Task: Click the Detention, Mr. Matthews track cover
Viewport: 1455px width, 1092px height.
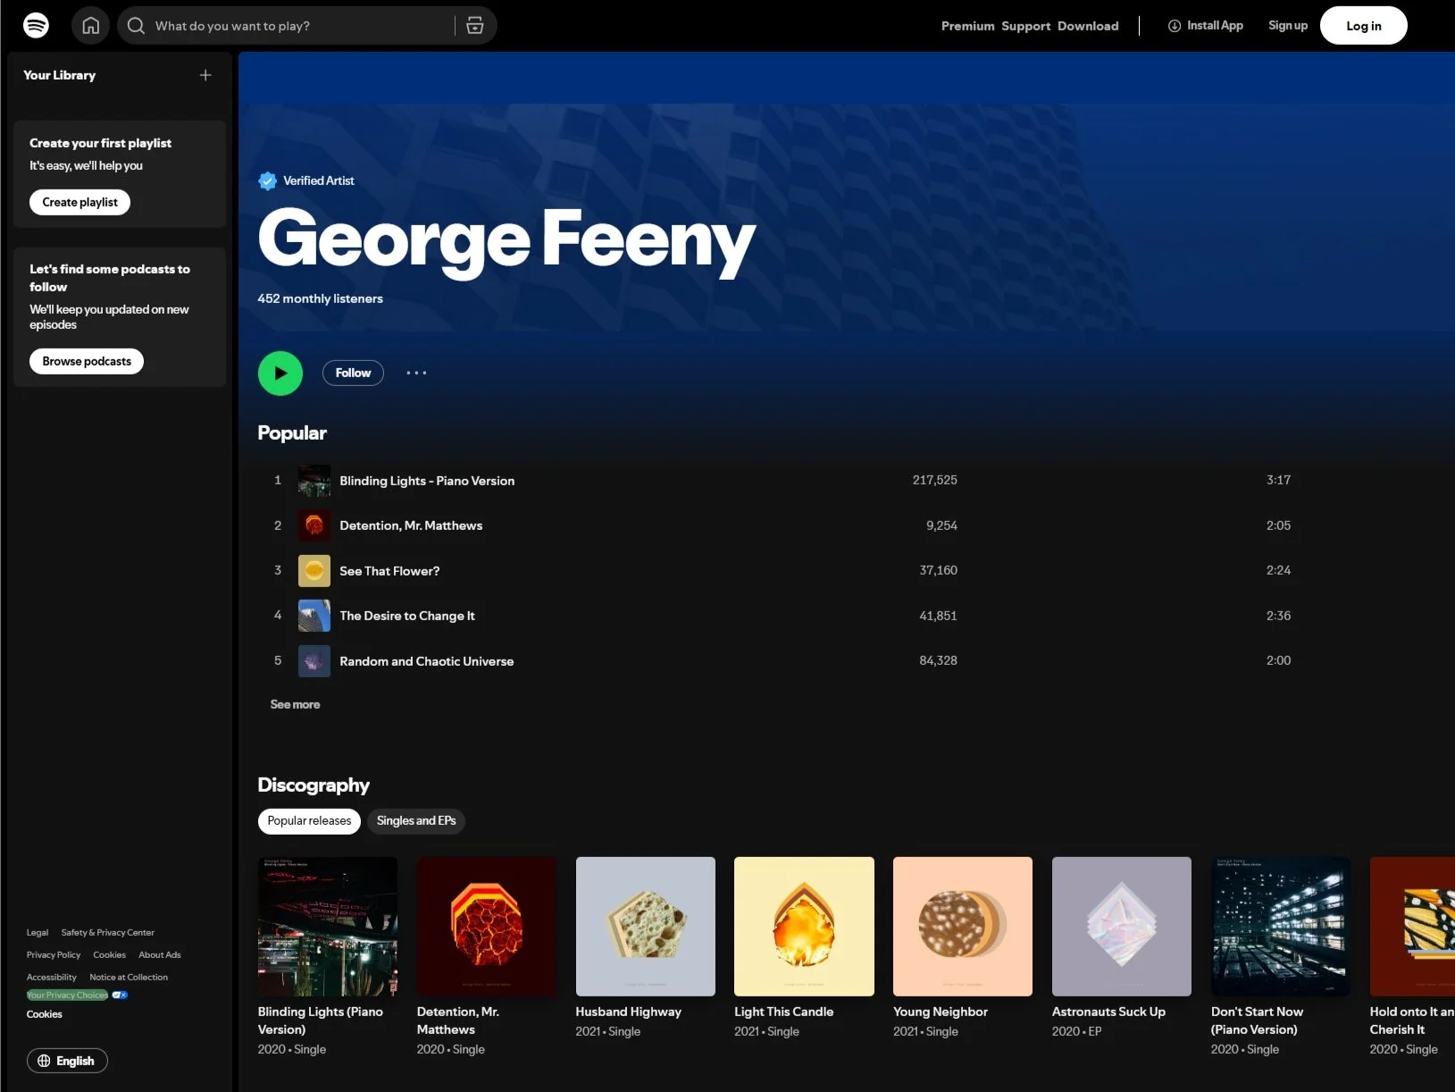Action: (314, 525)
